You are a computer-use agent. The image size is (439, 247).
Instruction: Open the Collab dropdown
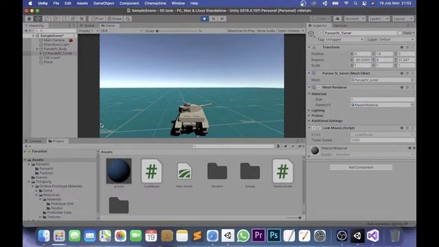coord(320,19)
